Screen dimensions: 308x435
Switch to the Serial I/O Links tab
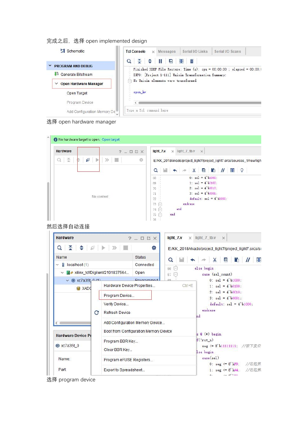point(195,51)
